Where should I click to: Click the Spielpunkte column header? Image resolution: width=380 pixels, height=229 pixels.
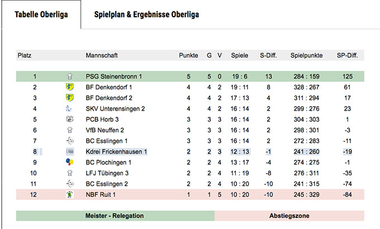pyautogui.click(x=307, y=55)
